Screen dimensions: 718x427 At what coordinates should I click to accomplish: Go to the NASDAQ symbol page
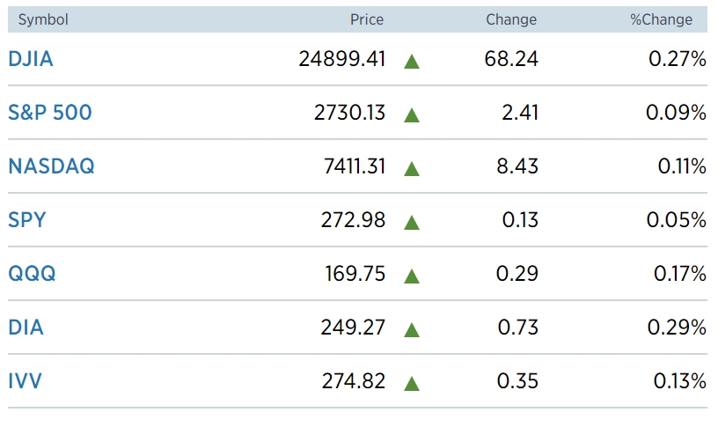click(51, 166)
